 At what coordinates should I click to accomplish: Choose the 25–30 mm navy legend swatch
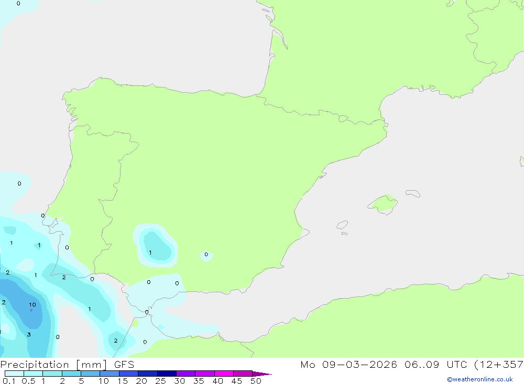tap(167, 374)
